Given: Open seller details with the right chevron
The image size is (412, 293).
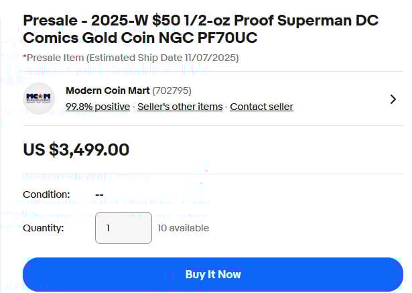Looking at the screenshot, I should [393, 99].
